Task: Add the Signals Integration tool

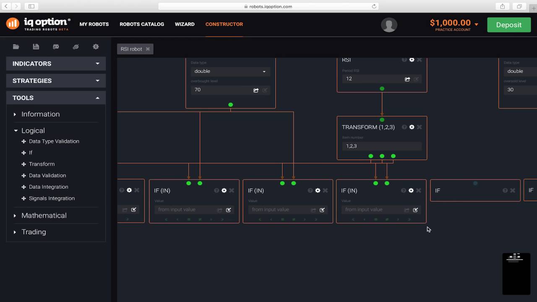Action: coord(52,198)
